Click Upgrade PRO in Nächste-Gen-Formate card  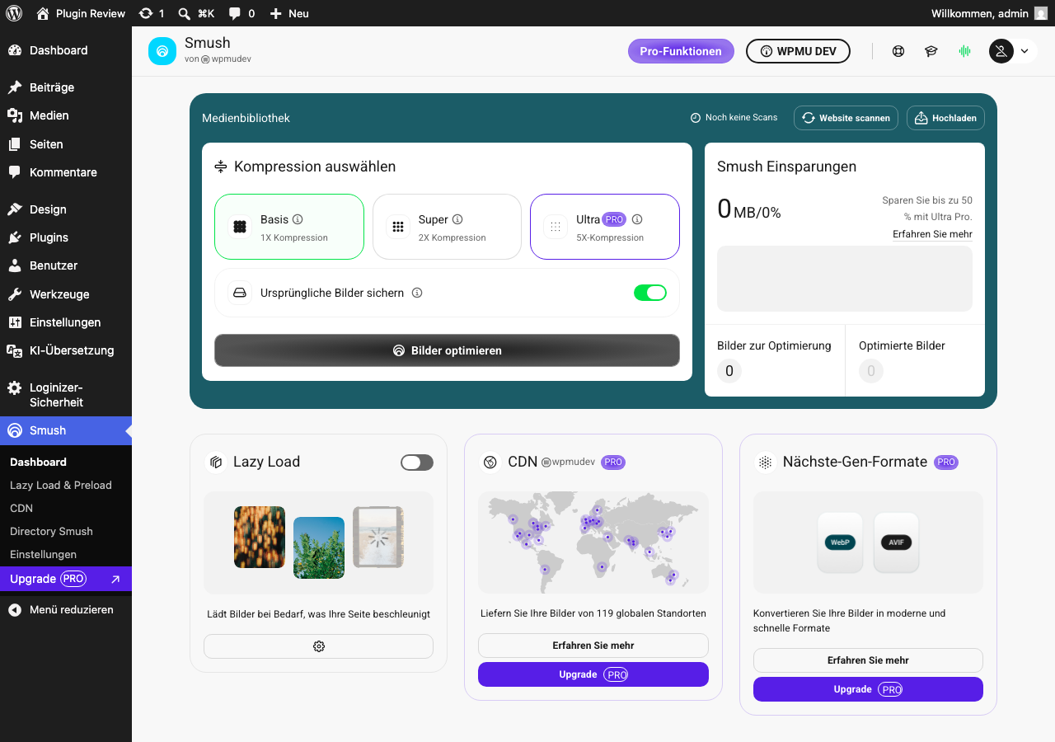(x=868, y=689)
